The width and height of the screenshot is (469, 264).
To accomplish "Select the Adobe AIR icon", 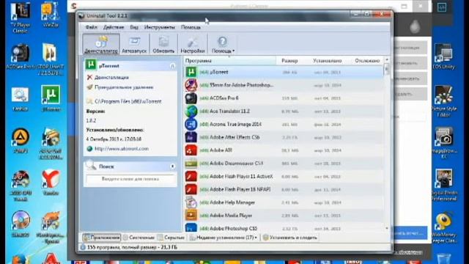I will 191,150.
